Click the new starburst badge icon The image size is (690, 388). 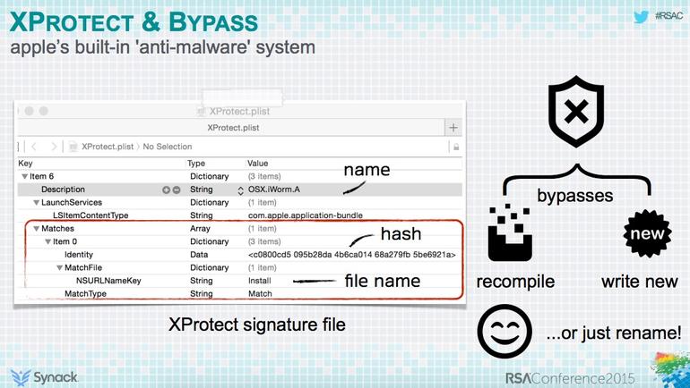pyautogui.click(x=647, y=233)
